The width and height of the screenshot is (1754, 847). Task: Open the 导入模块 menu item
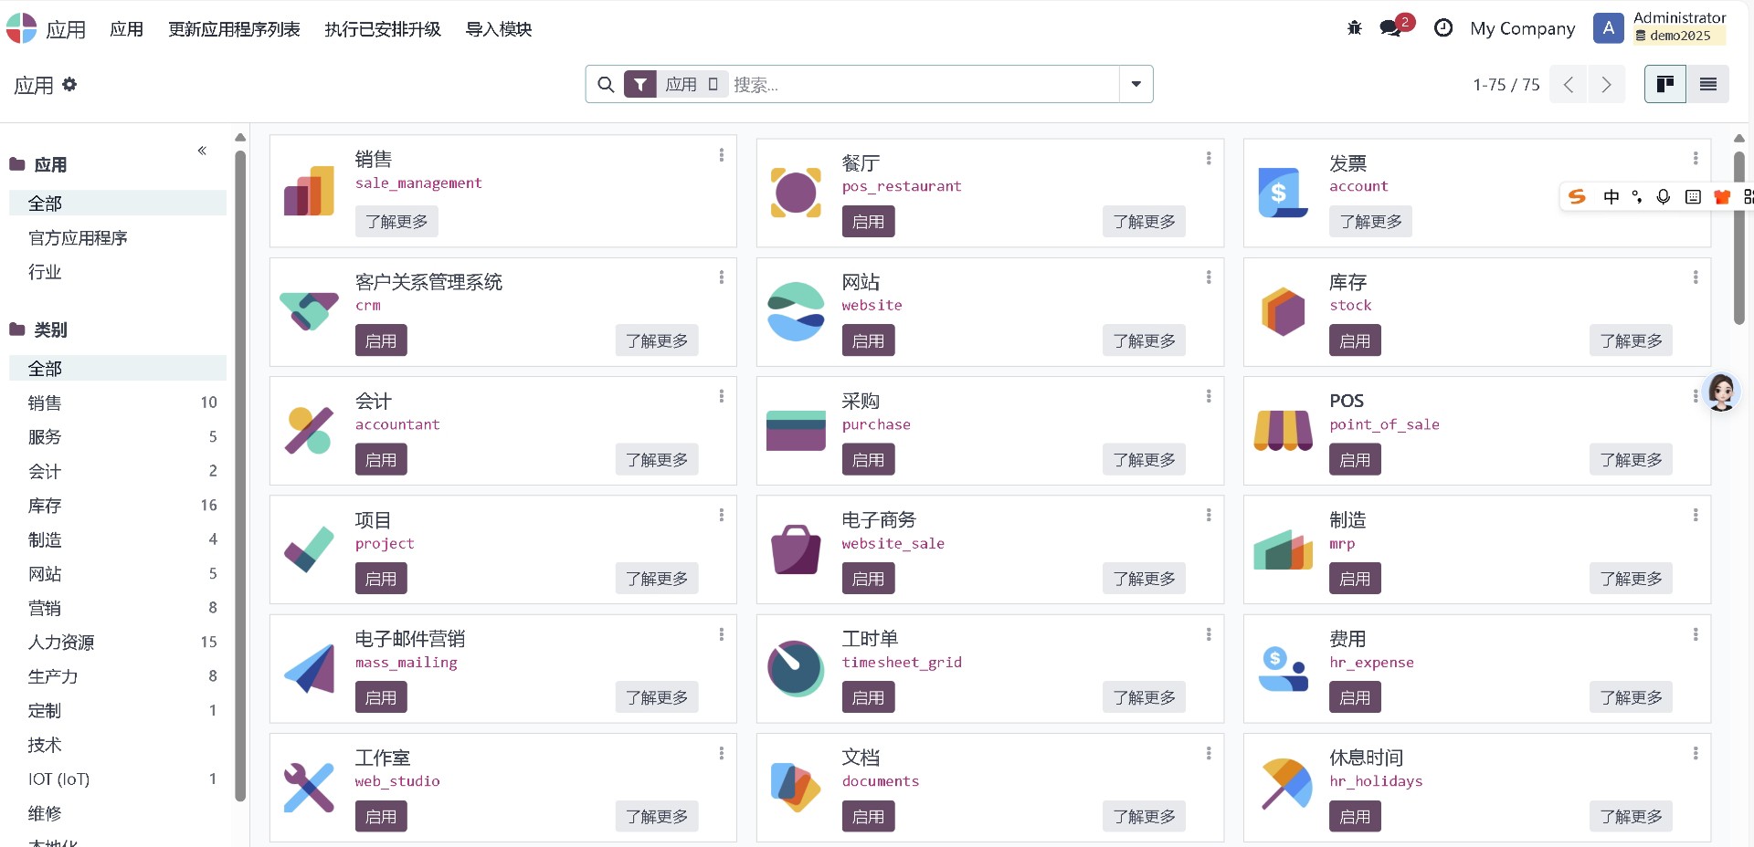click(498, 29)
